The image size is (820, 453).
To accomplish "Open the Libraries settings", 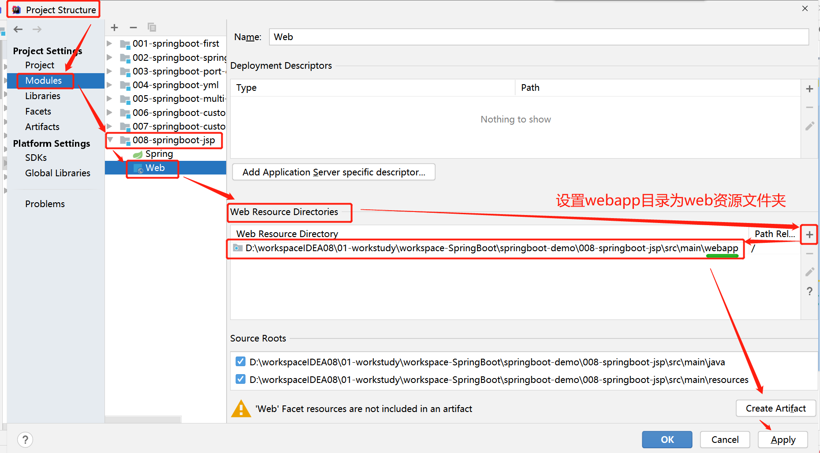I will coord(43,96).
